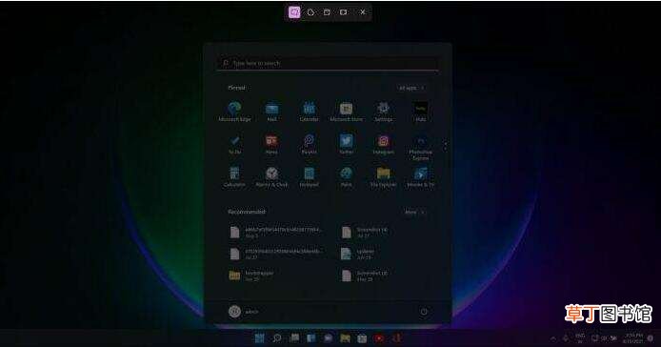The image size is (661, 347).
Task: Click the pinned apps page dots
Action: 445,146
